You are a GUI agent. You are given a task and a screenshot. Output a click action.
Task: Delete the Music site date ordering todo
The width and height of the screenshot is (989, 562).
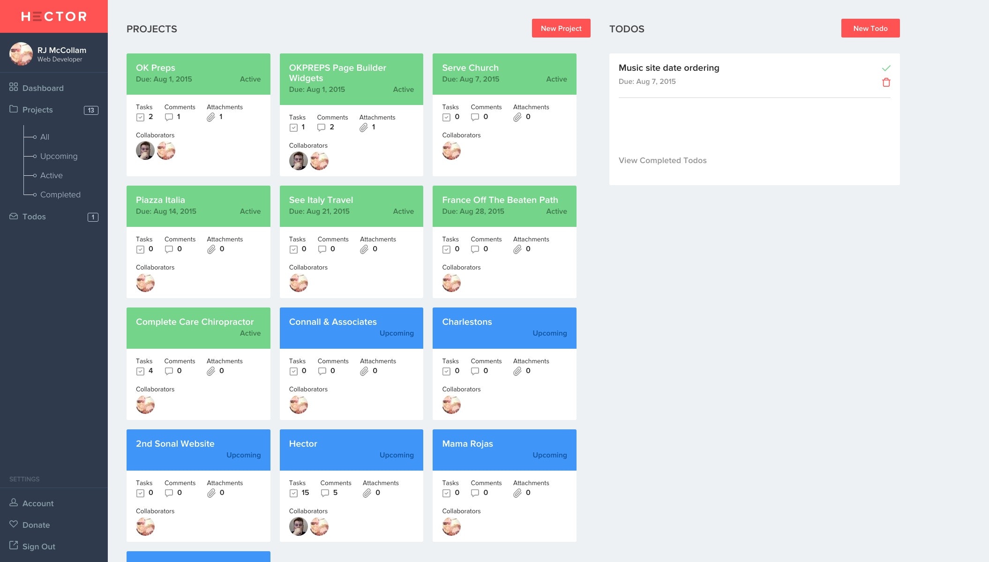[x=886, y=82]
